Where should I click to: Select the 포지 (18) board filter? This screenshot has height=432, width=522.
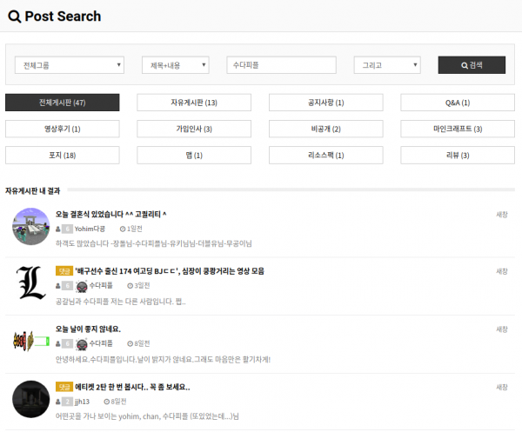[x=62, y=155]
